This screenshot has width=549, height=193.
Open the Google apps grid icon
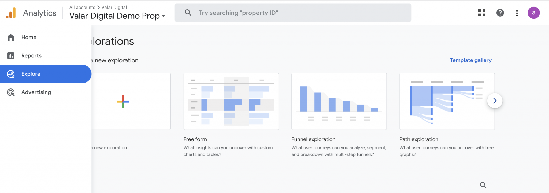point(482,13)
